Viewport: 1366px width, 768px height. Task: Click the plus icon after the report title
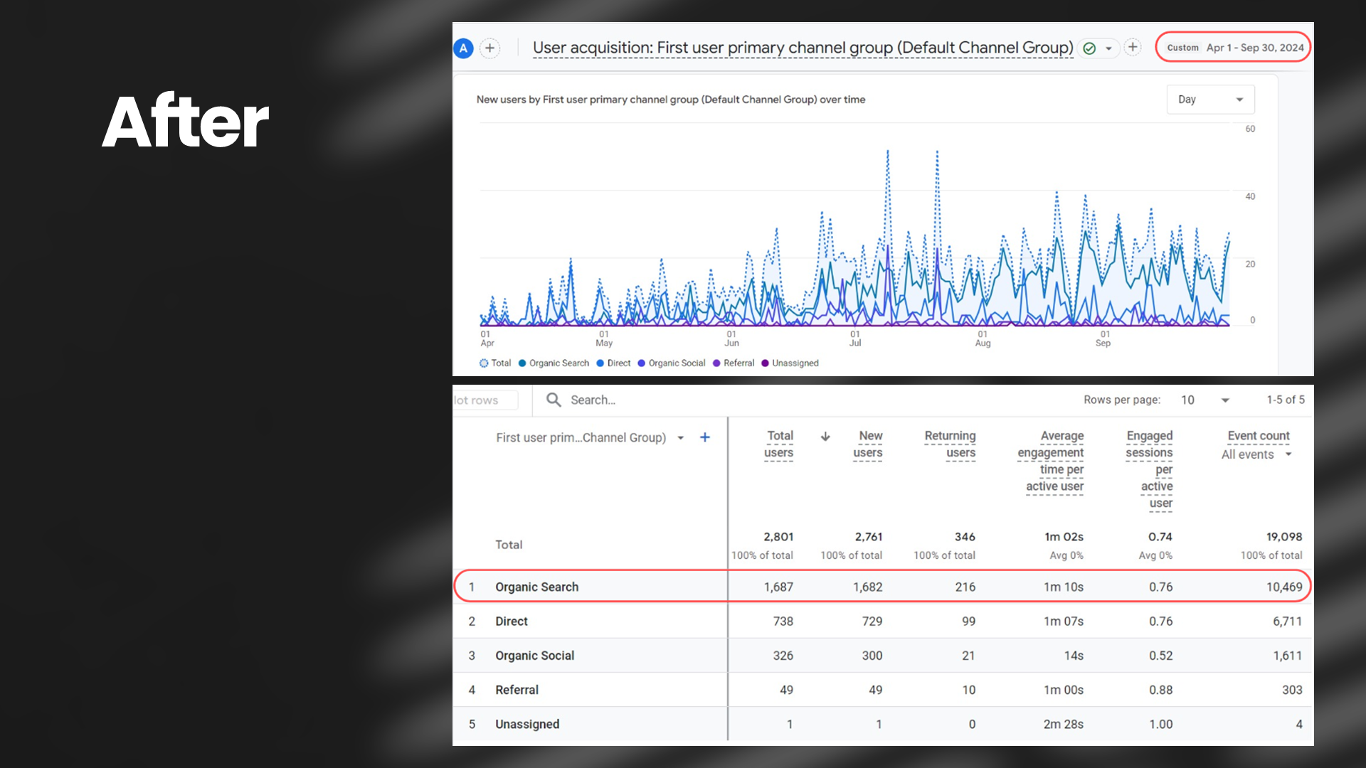[1133, 48]
